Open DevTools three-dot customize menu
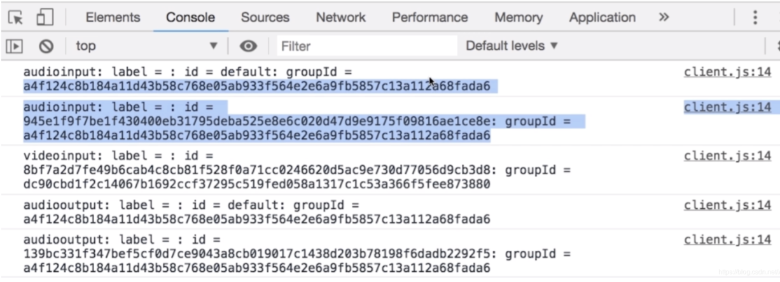This screenshot has width=780, height=282. [755, 17]
